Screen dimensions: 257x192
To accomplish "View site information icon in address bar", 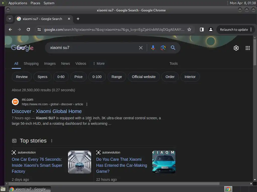I will tap(39, 29).
